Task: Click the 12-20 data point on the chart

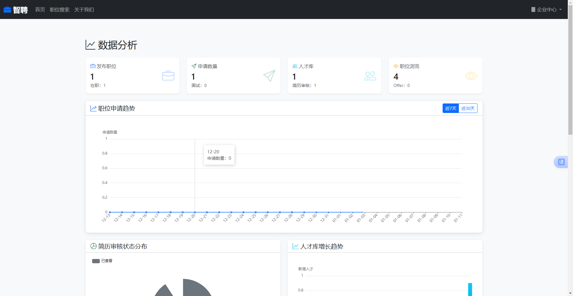Action: coord(195,212)
